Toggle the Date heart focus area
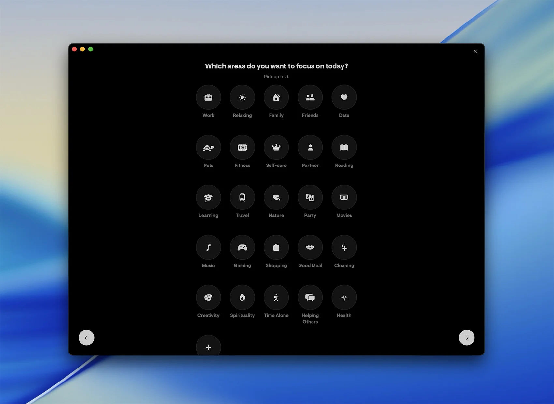The width and height of the screenshot is (554, 404). (344, 97)
